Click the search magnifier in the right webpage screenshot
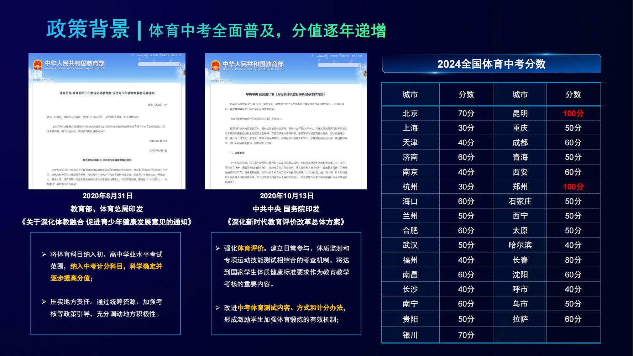 [359, 65]
